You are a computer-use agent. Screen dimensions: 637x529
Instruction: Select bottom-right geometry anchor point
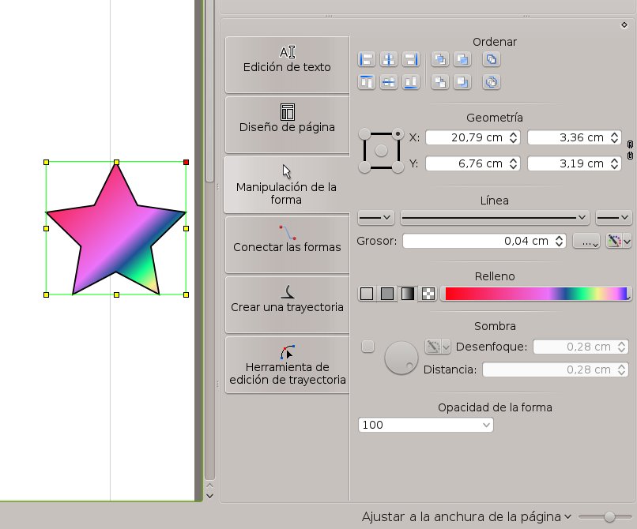(x=398, y=167)
